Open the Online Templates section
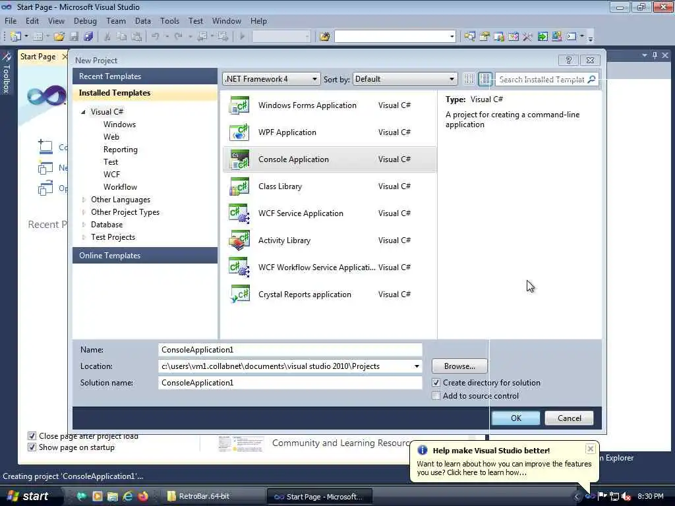Viewport: 675px width, 506px height. point(145,256)
